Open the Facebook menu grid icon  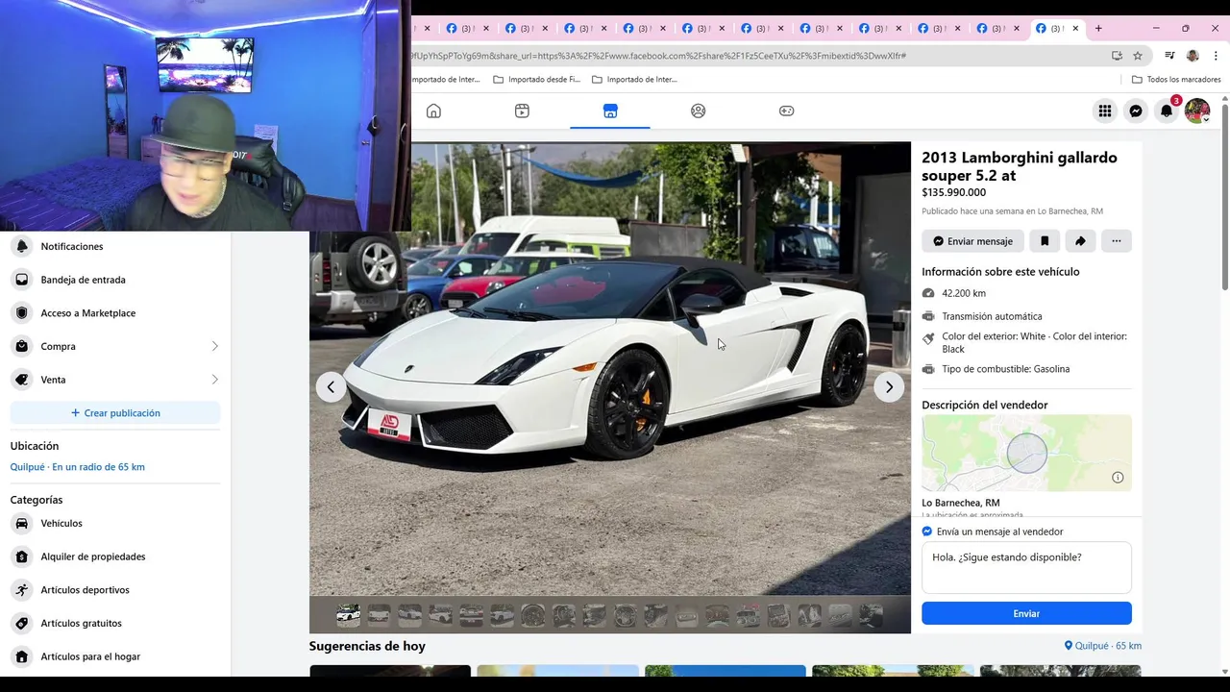coord(1105,111)
